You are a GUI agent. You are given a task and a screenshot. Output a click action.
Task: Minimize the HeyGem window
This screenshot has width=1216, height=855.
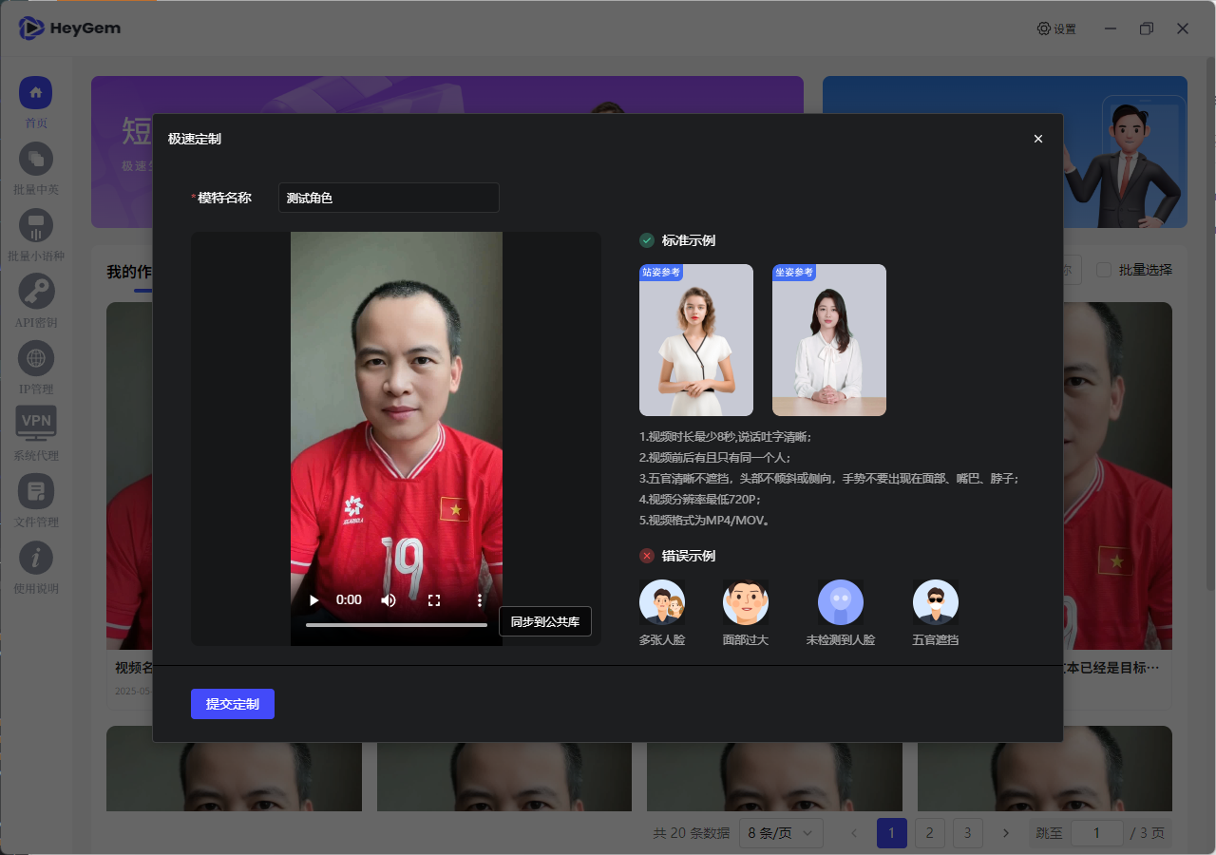[1111, 28]
